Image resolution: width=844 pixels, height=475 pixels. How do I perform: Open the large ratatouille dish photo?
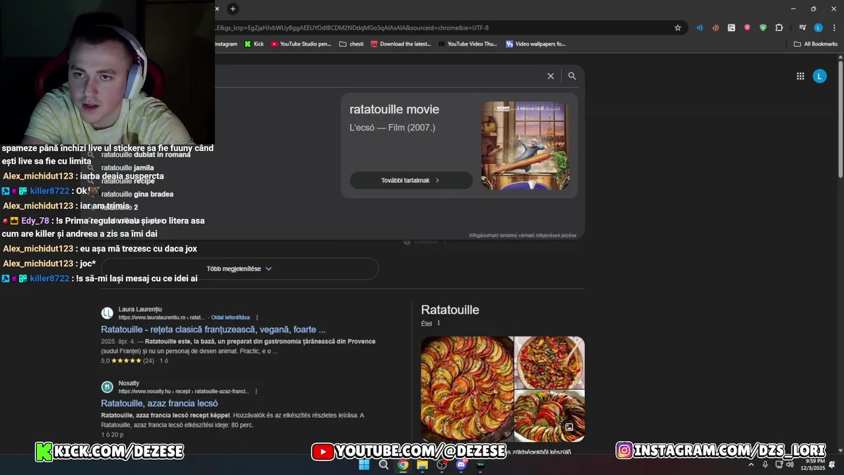coord(467,389)
